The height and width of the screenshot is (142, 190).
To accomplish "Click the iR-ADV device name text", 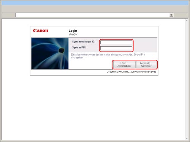I will (73, 34).
